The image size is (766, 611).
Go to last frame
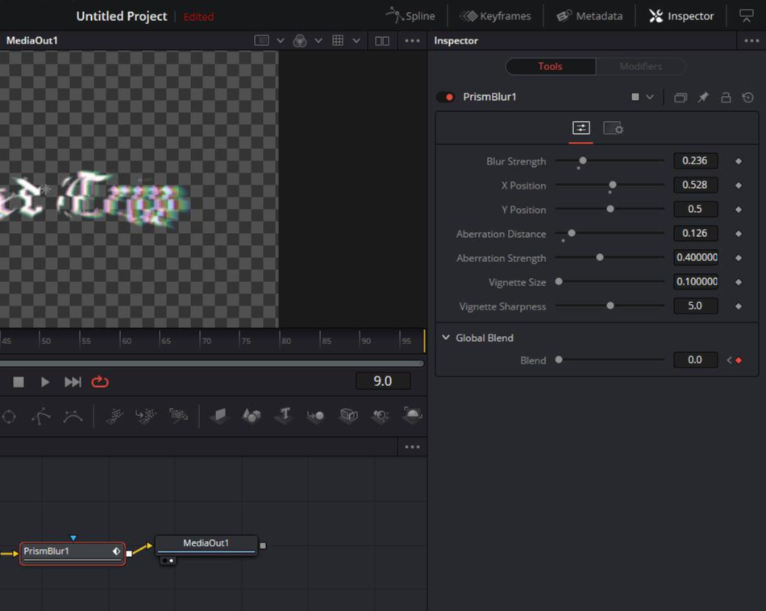(73, 382)
